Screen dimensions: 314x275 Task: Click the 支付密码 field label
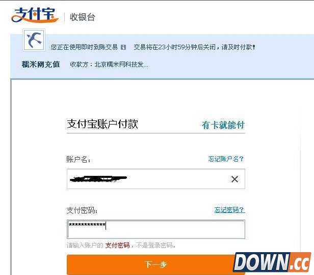tap(82, 210)
